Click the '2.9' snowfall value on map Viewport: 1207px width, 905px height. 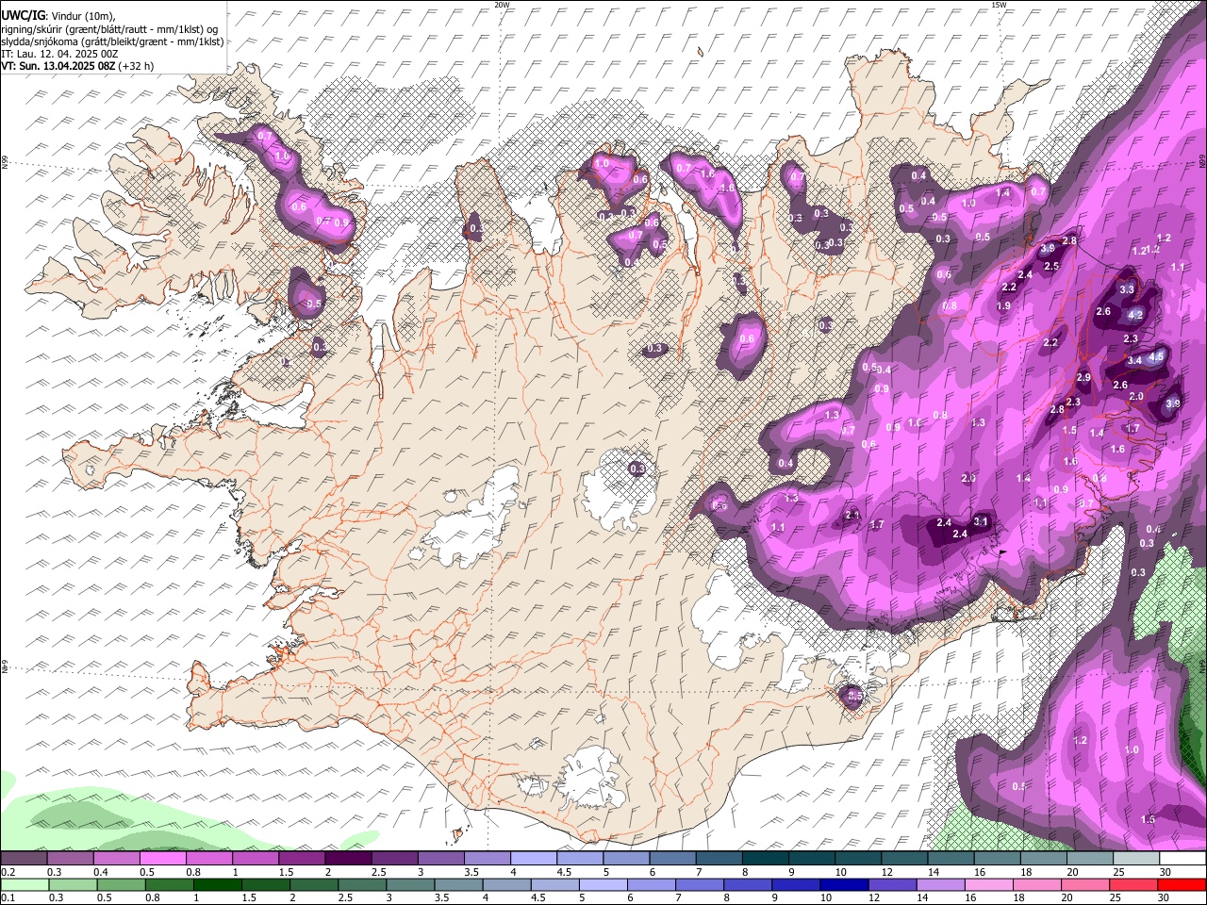[1083, 378]
